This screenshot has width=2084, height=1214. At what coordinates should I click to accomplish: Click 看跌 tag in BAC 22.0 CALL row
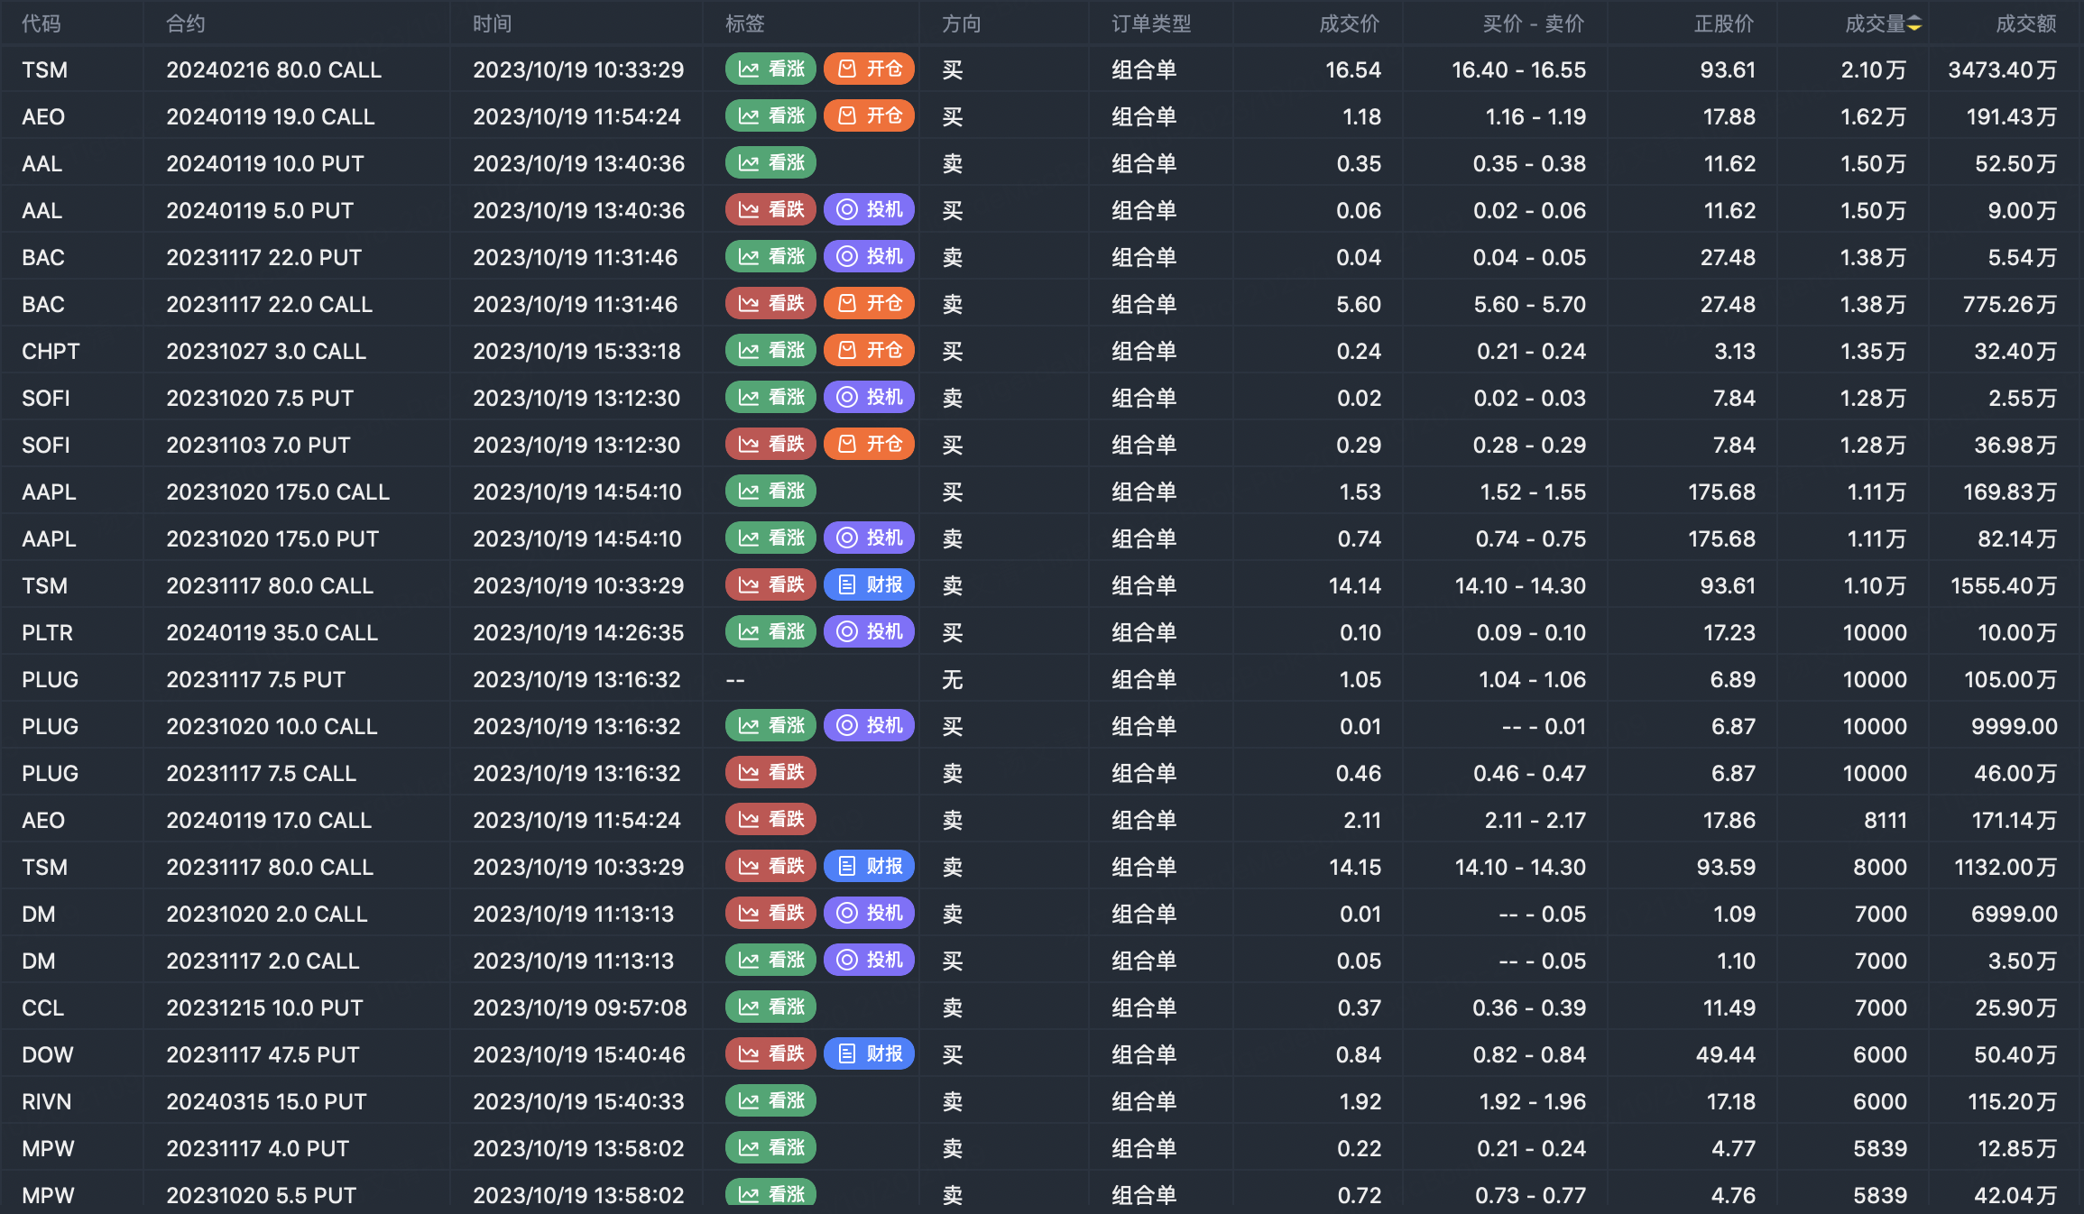pos(770,304)
